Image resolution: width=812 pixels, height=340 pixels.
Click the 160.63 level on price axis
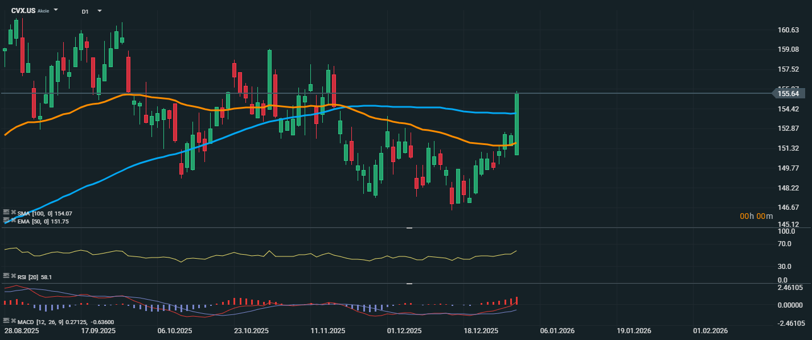pyautogui.click(x=788, y=30)
